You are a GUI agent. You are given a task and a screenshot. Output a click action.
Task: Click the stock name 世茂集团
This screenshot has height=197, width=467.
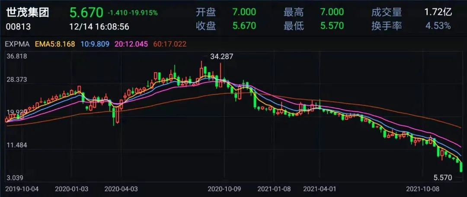[x=27, y=13]
